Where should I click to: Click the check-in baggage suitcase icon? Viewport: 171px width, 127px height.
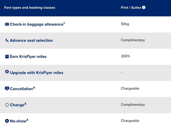pos(7,24)
